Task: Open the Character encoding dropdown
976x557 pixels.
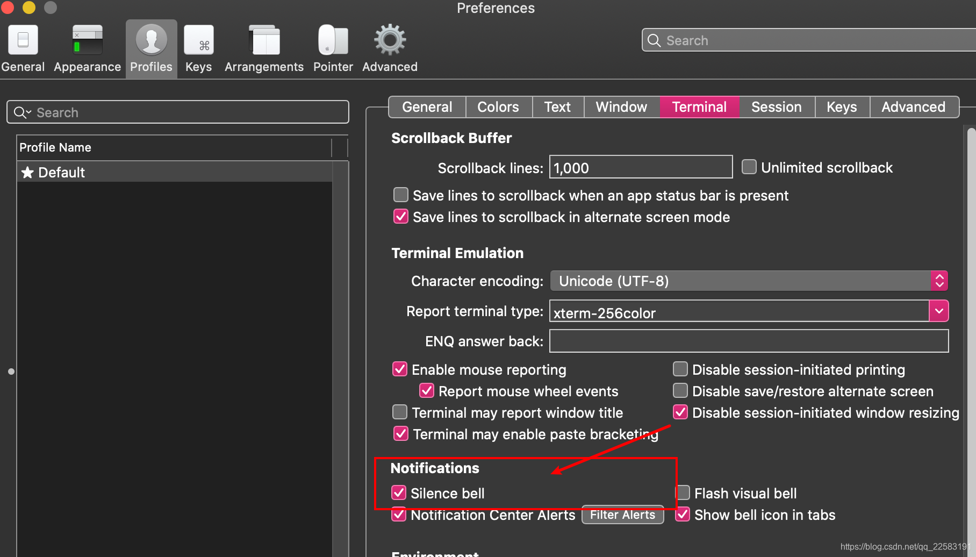Action: (x=939, y=280)
